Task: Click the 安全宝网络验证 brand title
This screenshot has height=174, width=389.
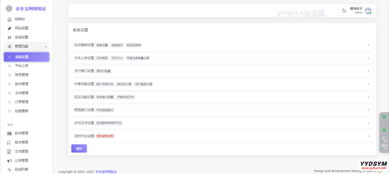Action: 31,9
